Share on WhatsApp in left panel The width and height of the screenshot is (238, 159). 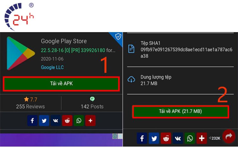pyautogui.click(x=79, y=121)
